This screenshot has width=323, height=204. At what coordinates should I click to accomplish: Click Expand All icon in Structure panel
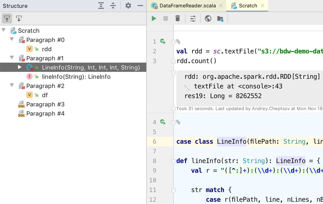tap(101, 6)
